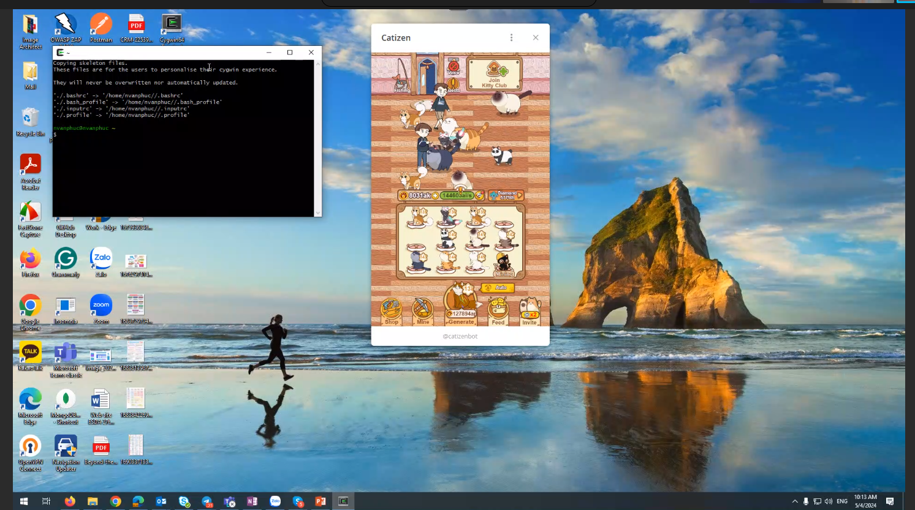Toggle the Auto generate button

[497, 287]
